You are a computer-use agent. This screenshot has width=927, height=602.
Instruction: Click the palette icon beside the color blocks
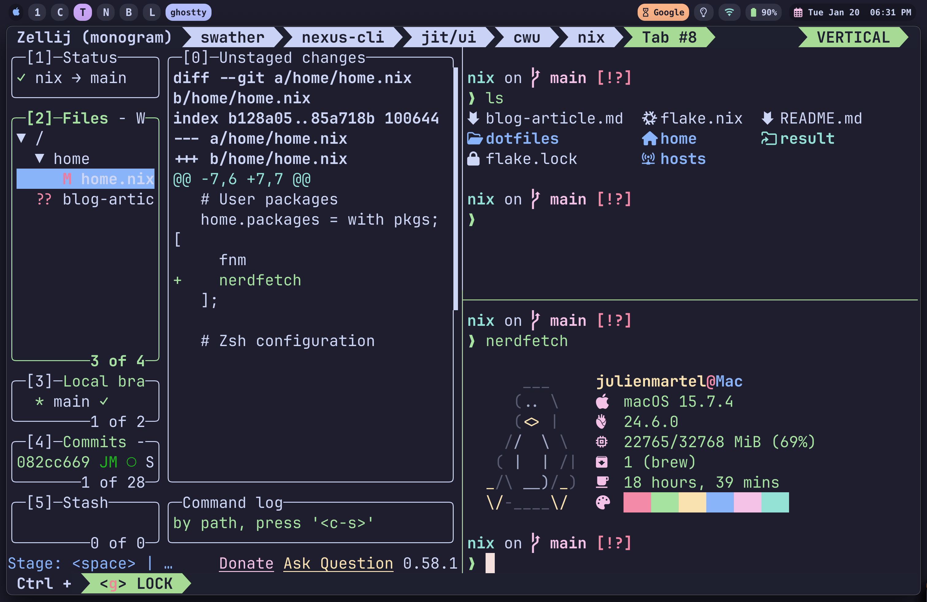603,502
